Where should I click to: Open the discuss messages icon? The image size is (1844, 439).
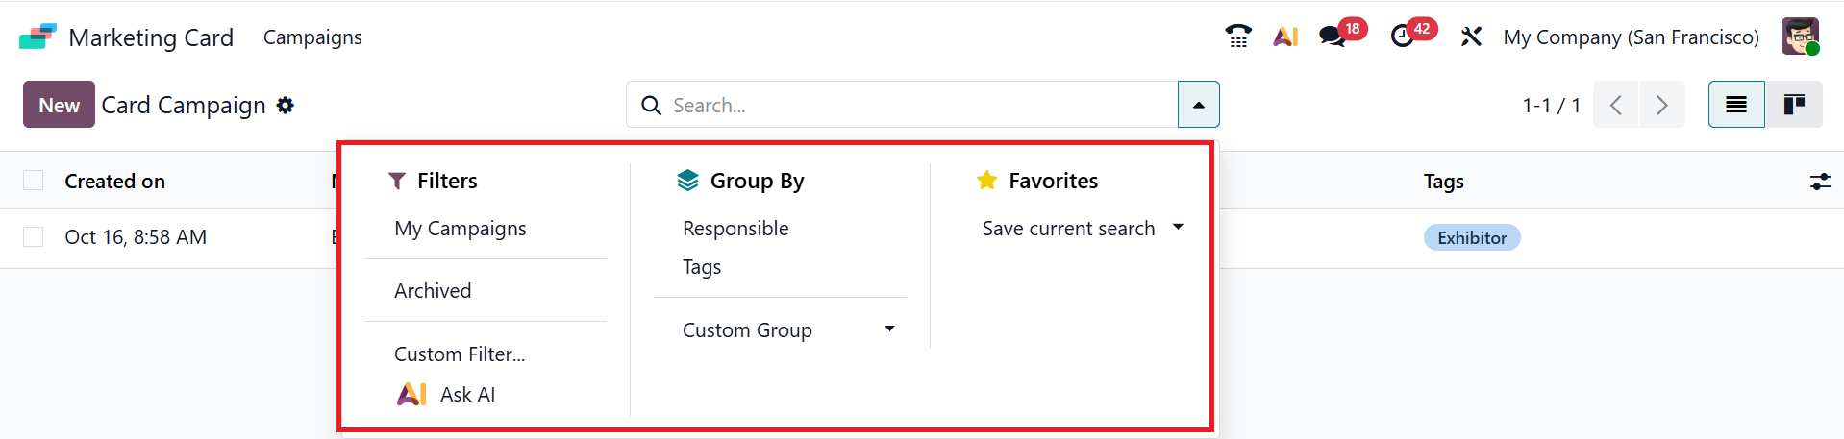[x=1332, y=37]
